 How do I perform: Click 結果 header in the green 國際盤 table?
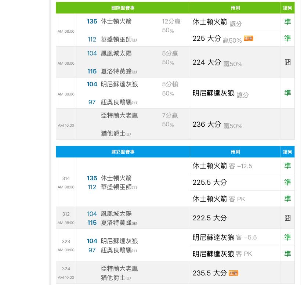[287, 8]
